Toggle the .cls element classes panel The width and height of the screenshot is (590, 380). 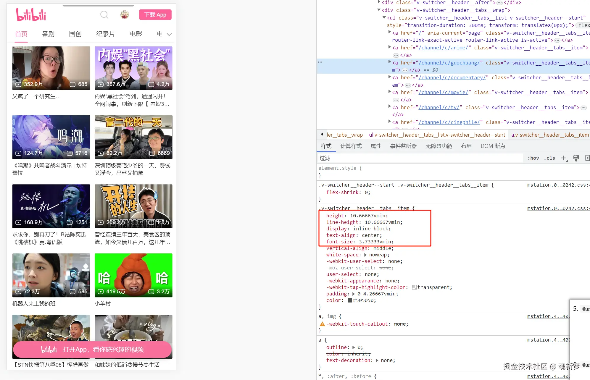tap(549, 158)
